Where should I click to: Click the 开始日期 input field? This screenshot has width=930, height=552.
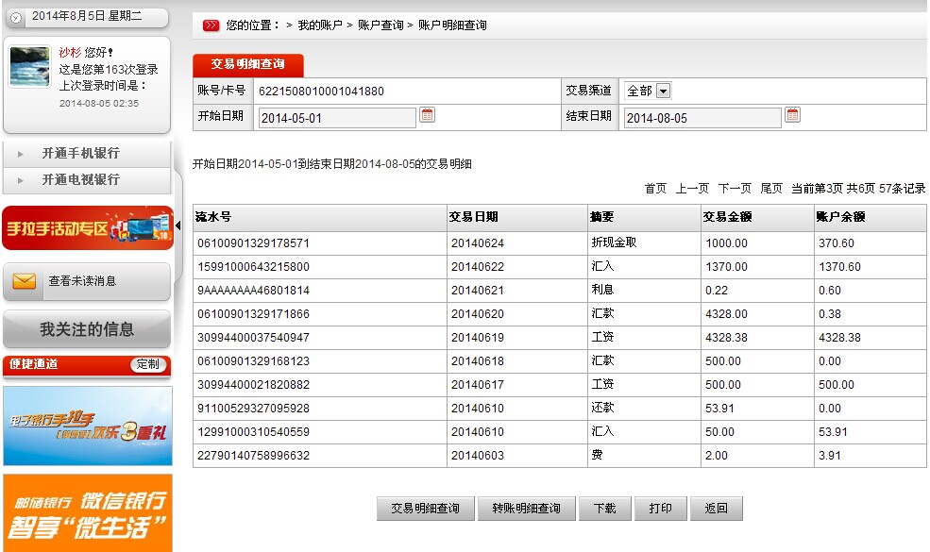pos(336,118)
